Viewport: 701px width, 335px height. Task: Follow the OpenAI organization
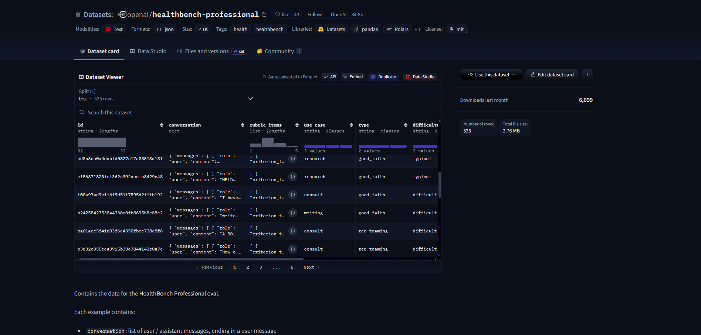click(315, 15)
